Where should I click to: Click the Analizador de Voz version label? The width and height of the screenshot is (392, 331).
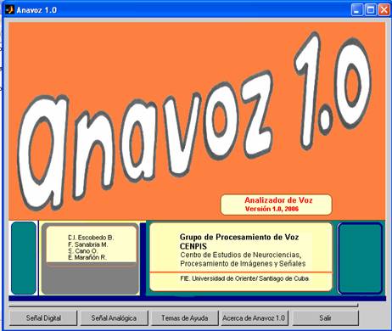click(276, 205)
